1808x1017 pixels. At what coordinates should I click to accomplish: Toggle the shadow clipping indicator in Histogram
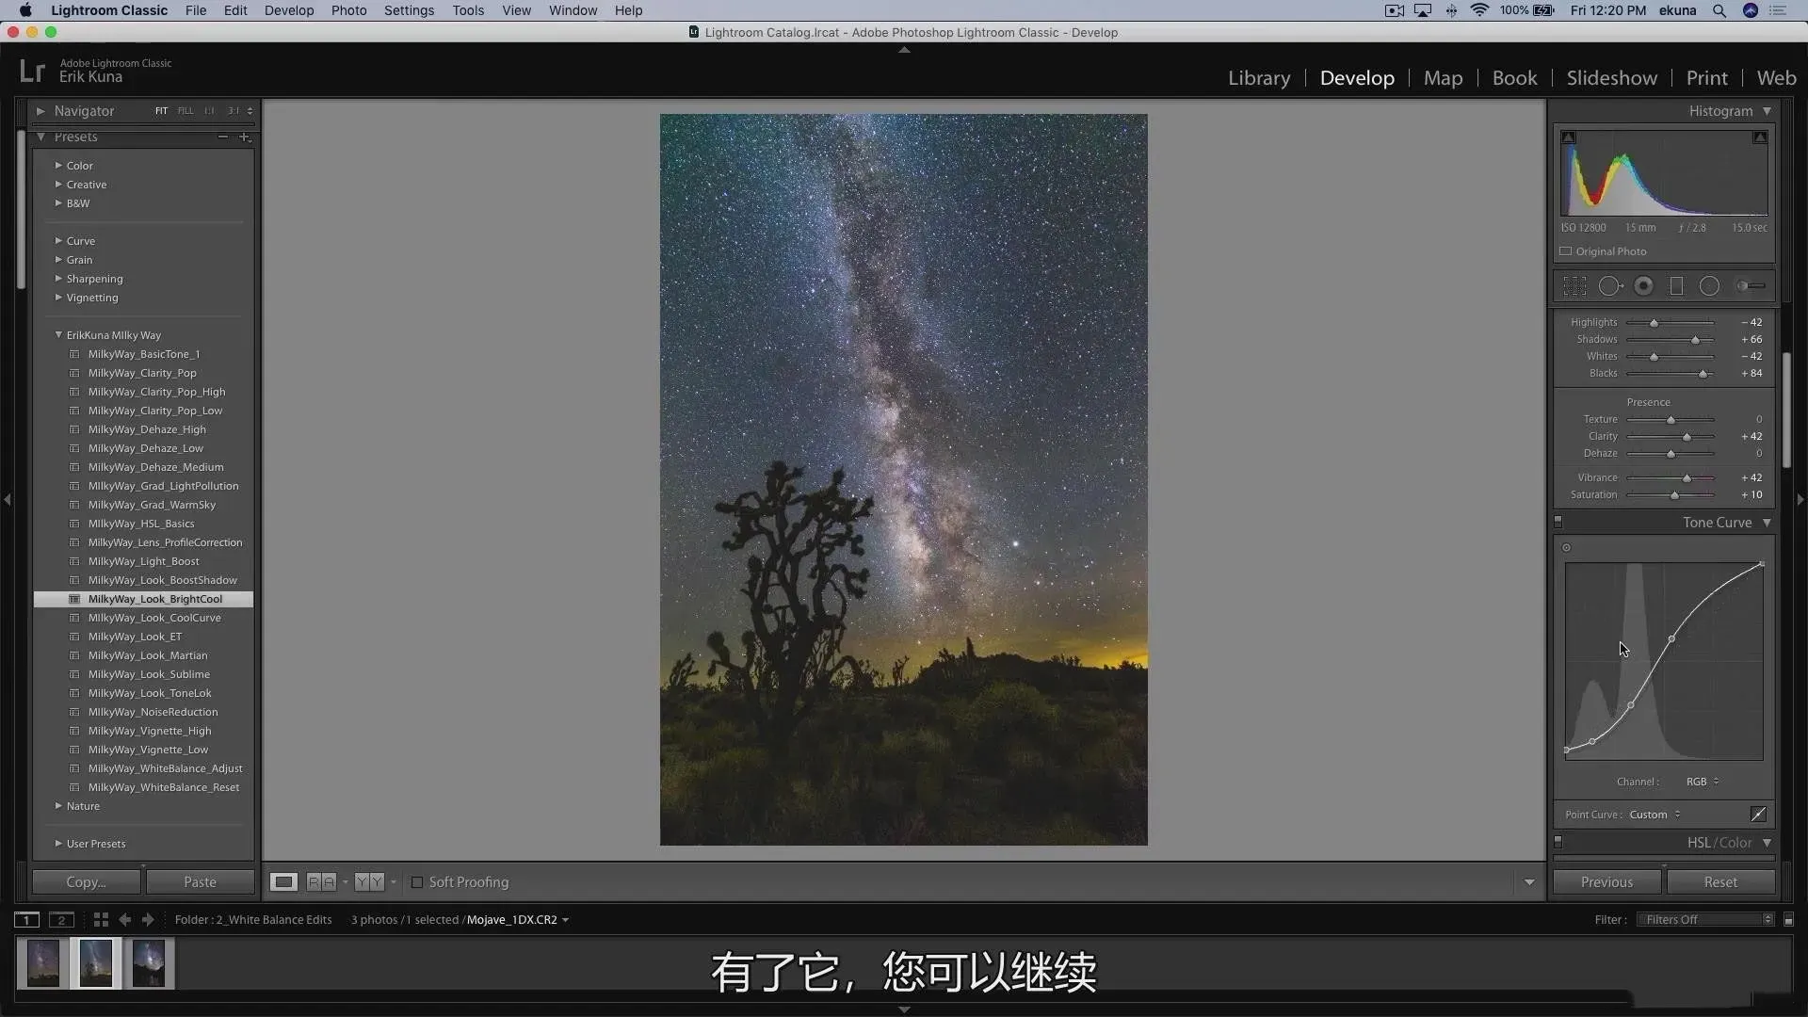pyautogui.click(x=1569, y=137)
